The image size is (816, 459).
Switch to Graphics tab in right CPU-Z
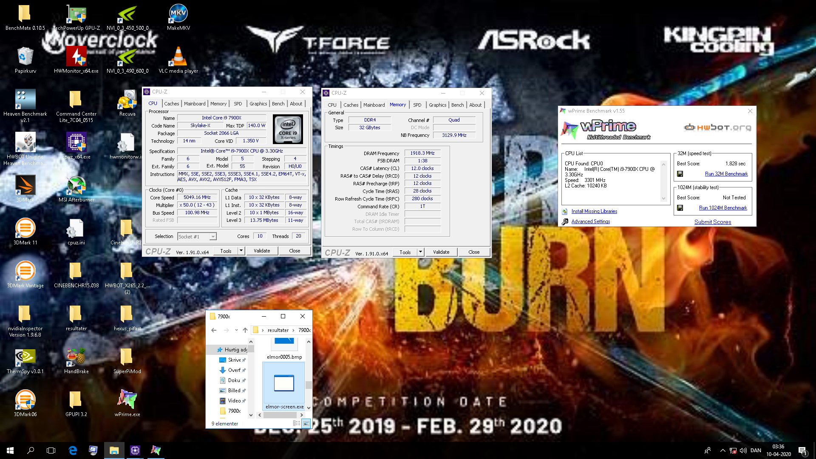(x=438, y=105)
